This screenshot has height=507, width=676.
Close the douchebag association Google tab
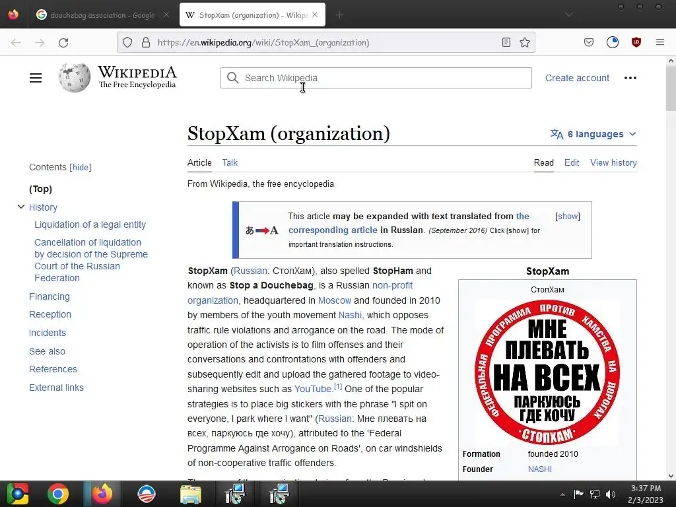tap(166, 15)
